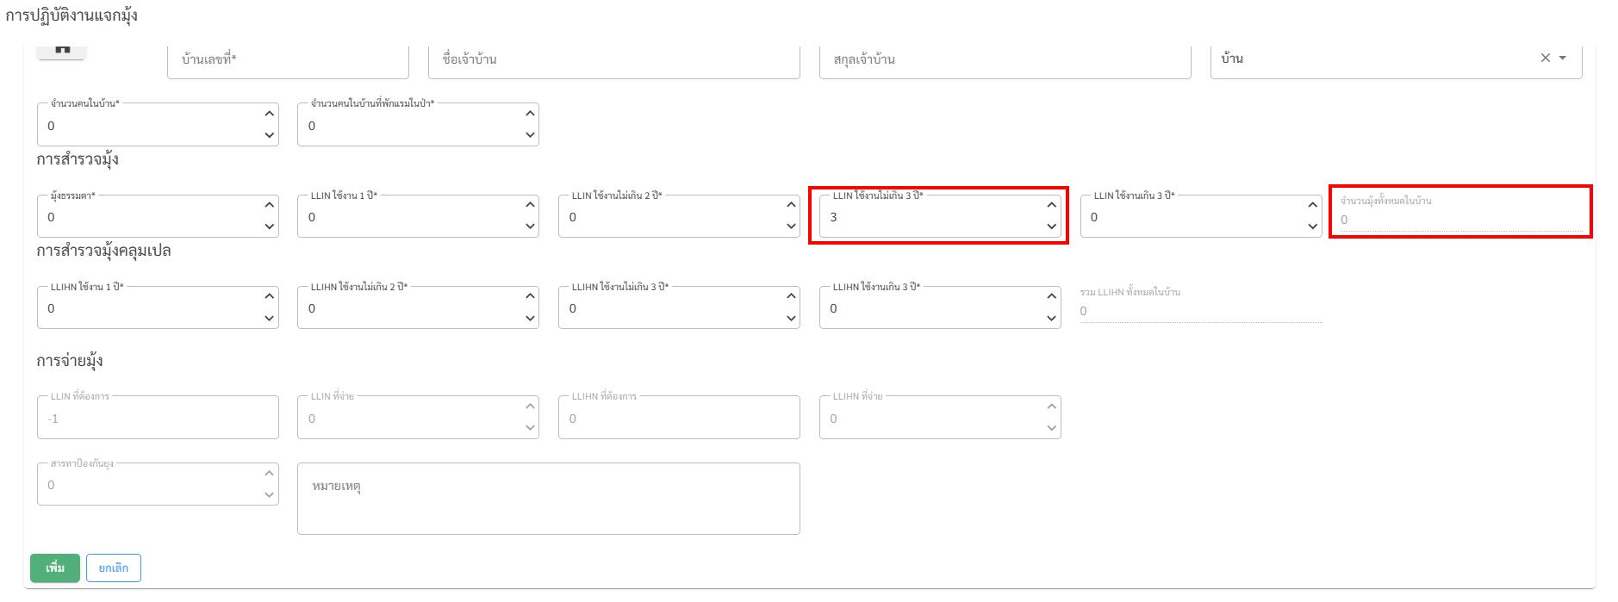The width and height of the screenshot is (1618, 602).
Task: Open the บ้าน dropdown arrow
Action: pyautogui.click(x=1563, y=58)
